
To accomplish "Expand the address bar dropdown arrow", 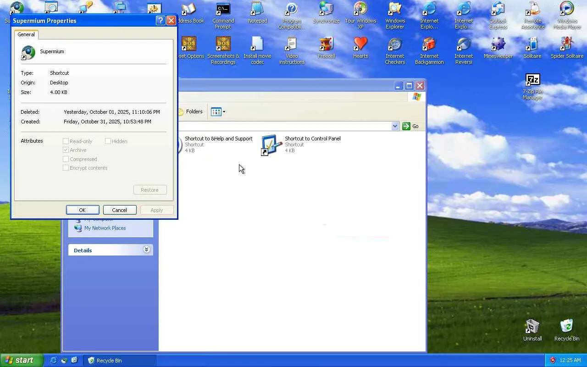I will pos(395,126).
